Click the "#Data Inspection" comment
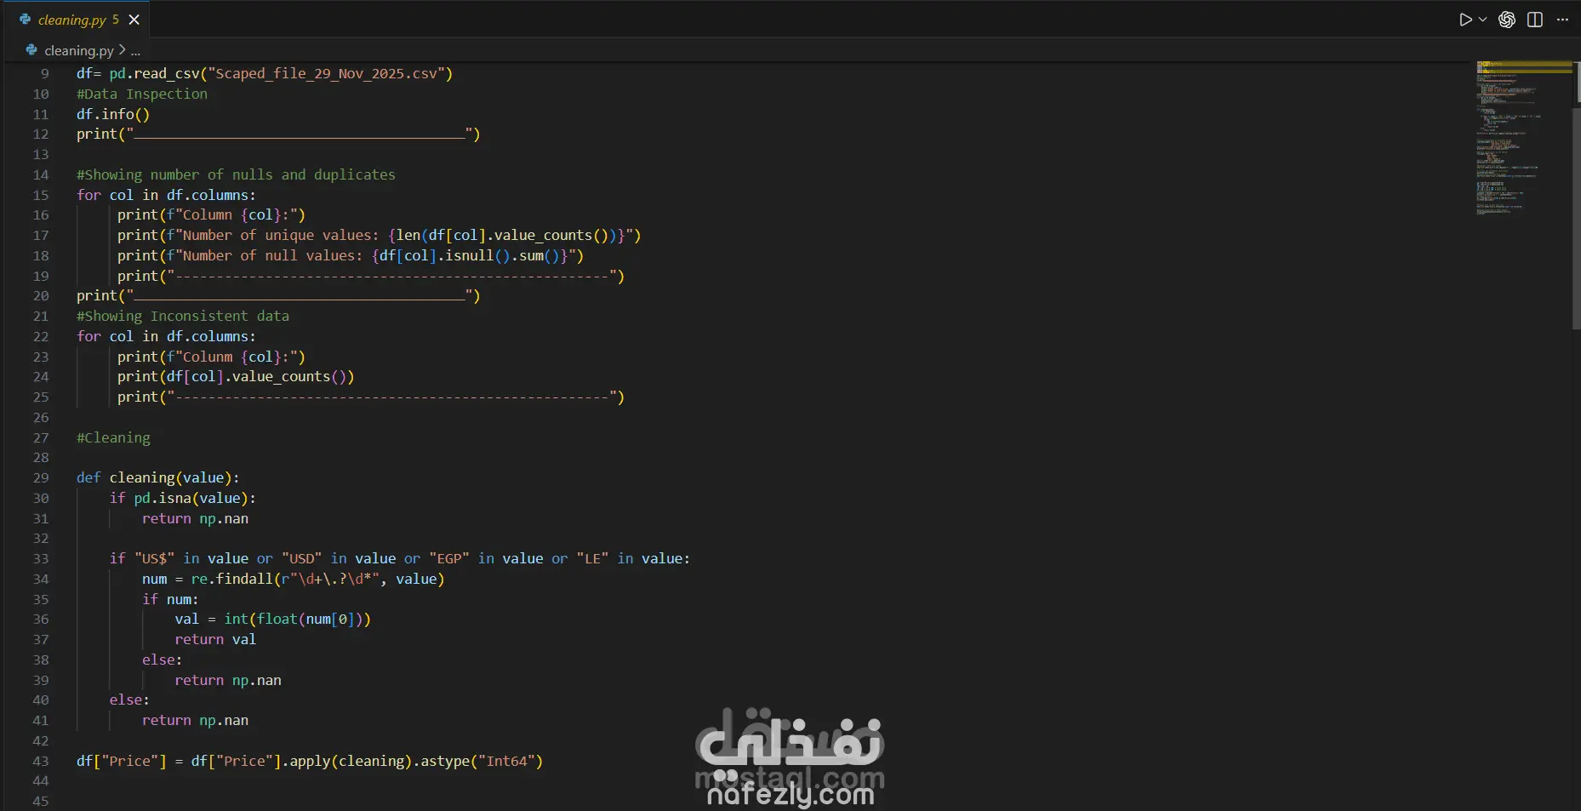This screenshot has width=1581, height=811. (142, 94)
